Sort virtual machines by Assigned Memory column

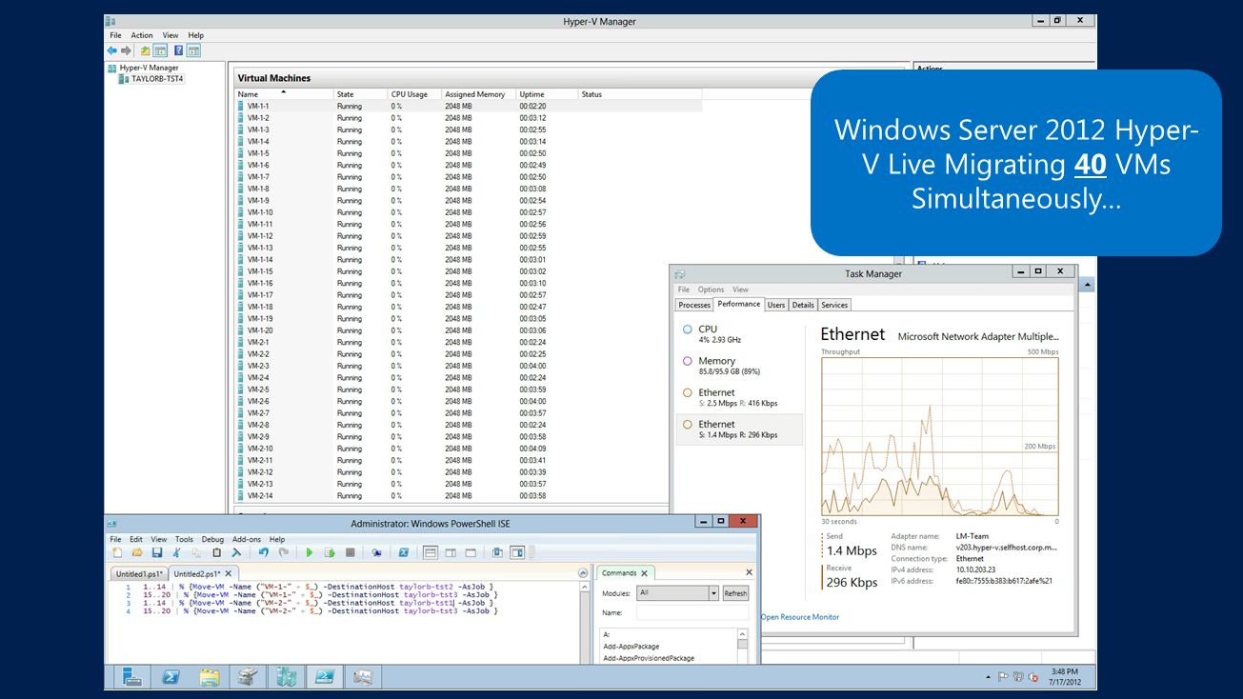pyautogui.click(x=478, y=94)
